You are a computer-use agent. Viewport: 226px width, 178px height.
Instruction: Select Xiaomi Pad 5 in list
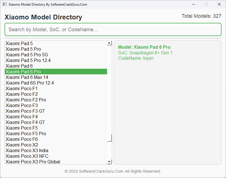[19, 43]
